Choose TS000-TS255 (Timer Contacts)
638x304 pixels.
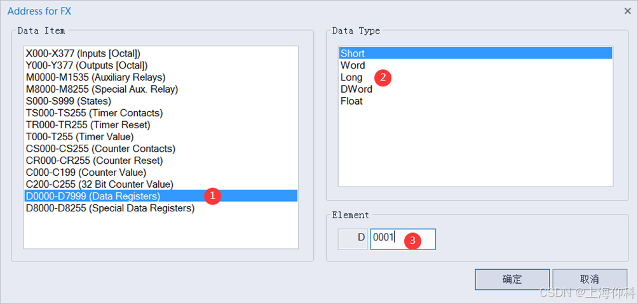click(x=94, y=113)
